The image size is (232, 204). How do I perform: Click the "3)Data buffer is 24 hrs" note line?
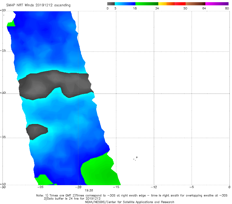click(x=72, y=199)
